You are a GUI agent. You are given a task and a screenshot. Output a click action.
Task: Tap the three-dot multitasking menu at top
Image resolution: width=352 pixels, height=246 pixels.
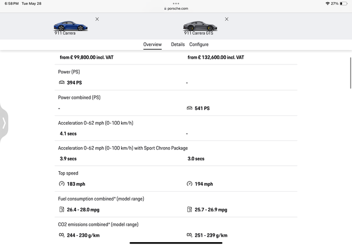[x=176, y=3]
